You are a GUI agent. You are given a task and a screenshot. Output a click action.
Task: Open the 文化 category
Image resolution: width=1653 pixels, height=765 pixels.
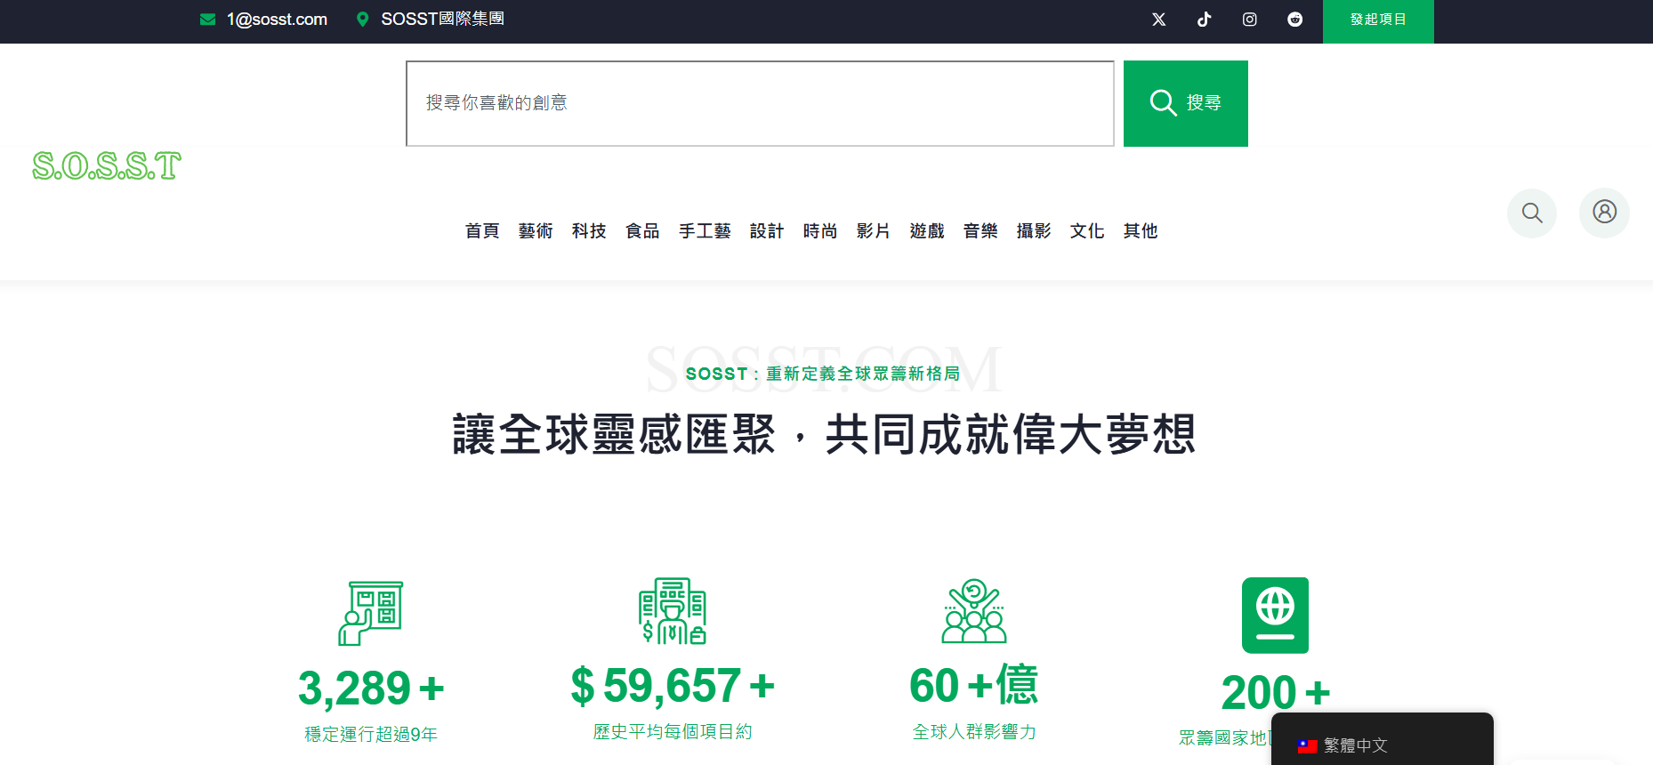tap(1087, 231)
